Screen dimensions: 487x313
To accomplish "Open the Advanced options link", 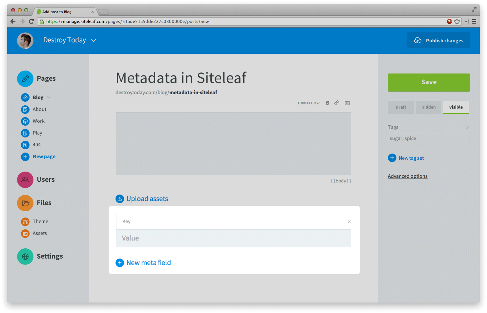I will [x=408, y=176].
